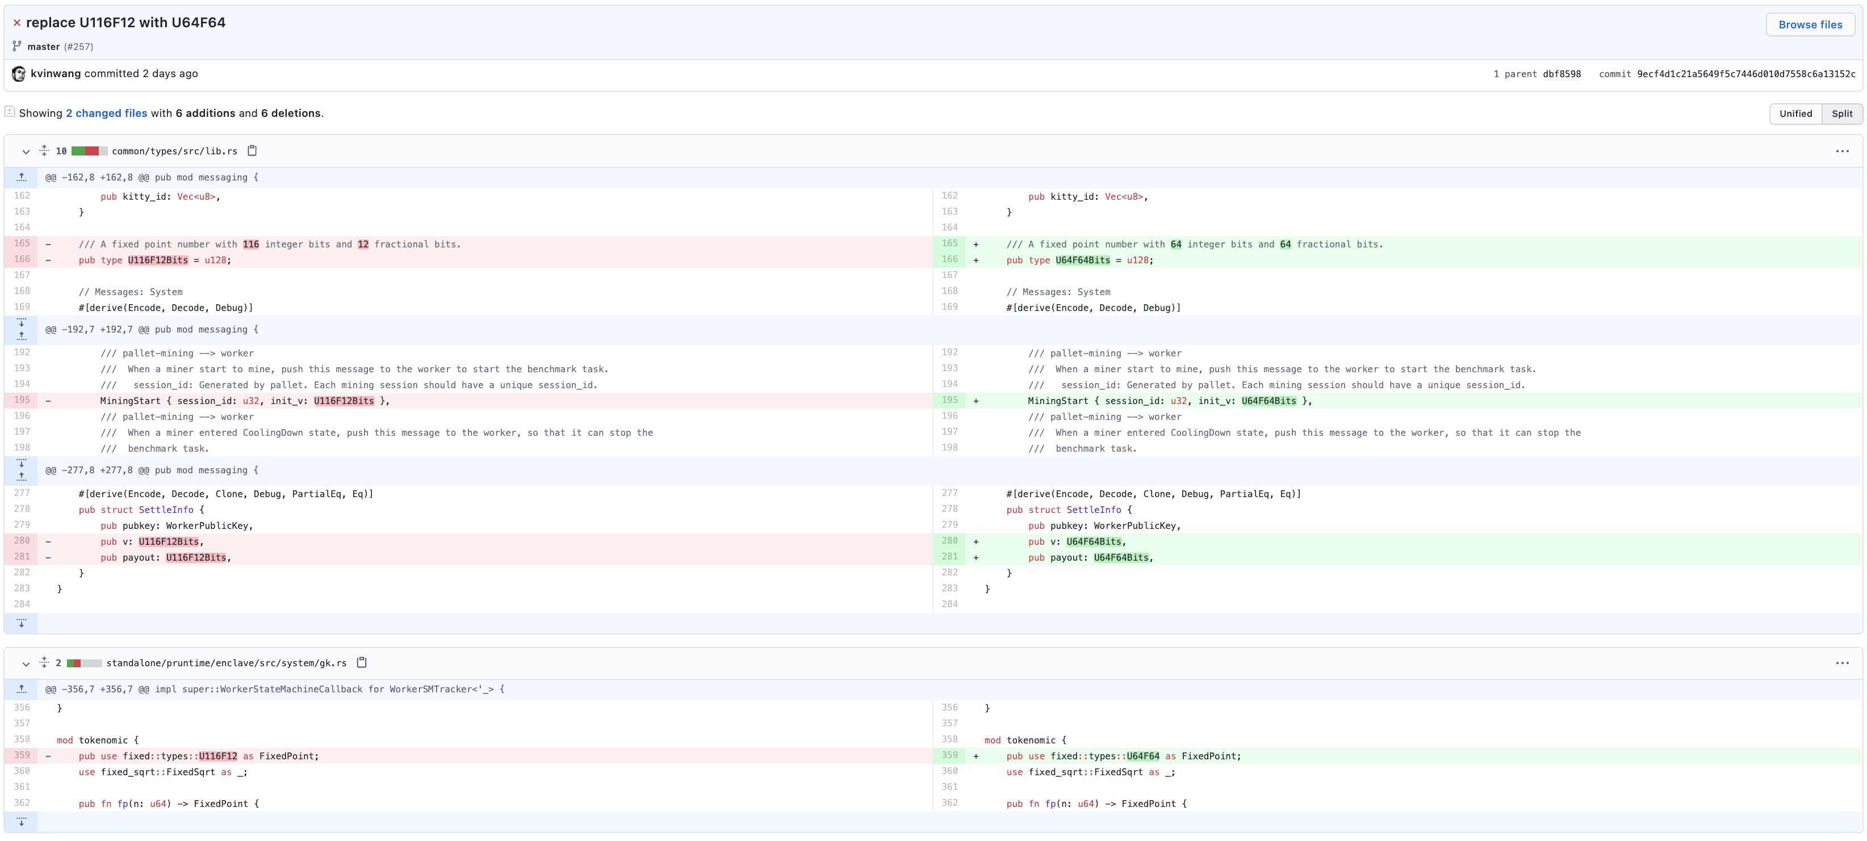1867x841 pixels.
Task: Open the lib.rs file options ellipsis menu
Action: (1841, 152)
